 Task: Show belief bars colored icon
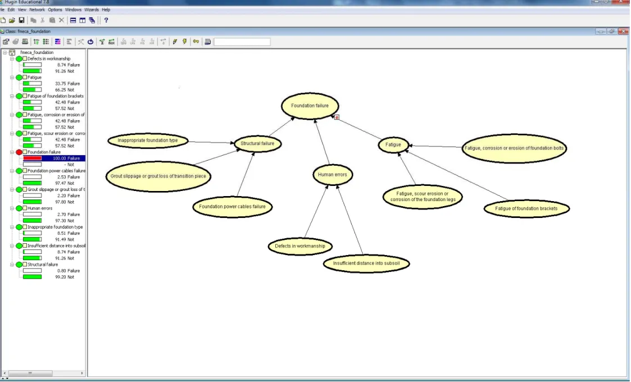click(58, 42)
